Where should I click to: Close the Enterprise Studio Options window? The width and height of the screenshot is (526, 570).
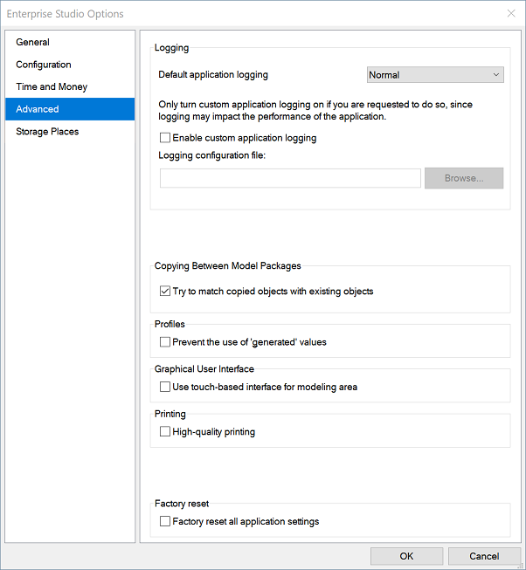pos(511,13)
